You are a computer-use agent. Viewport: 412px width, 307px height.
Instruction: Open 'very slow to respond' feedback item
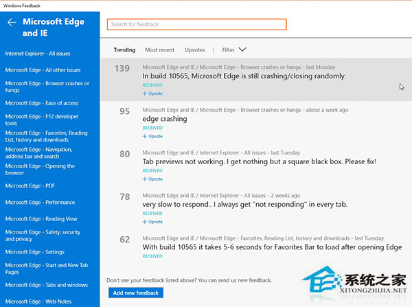point(245,205)
